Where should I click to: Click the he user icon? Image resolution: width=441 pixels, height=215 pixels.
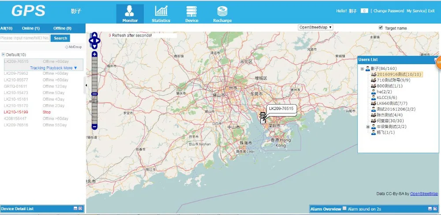coord(374,91)
